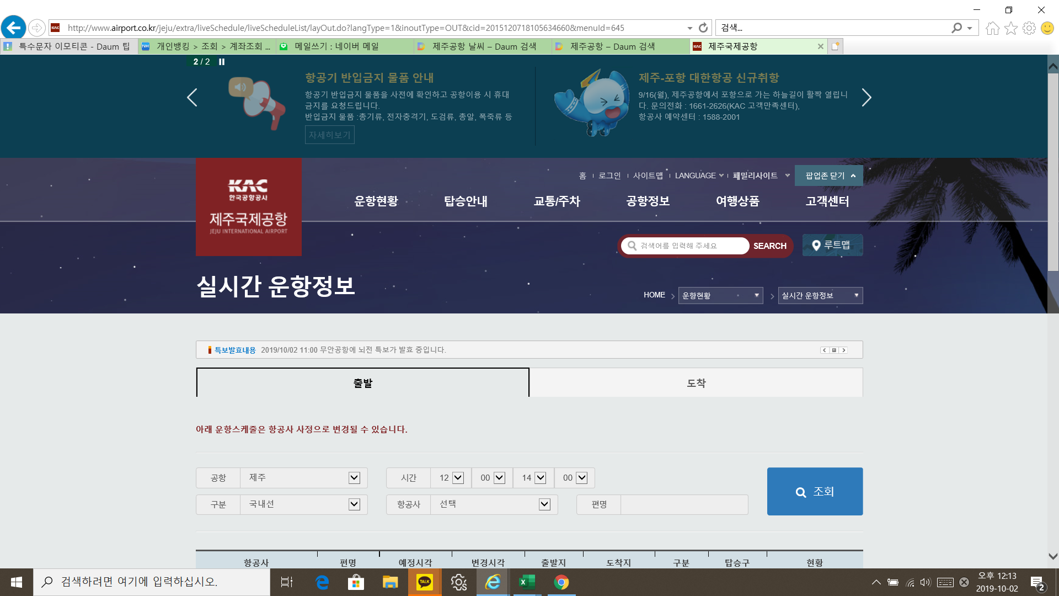Collapse popup zone with 팝업존 닫기
The height and width of the screenshot is (596, 1059).
pos(828,175)
